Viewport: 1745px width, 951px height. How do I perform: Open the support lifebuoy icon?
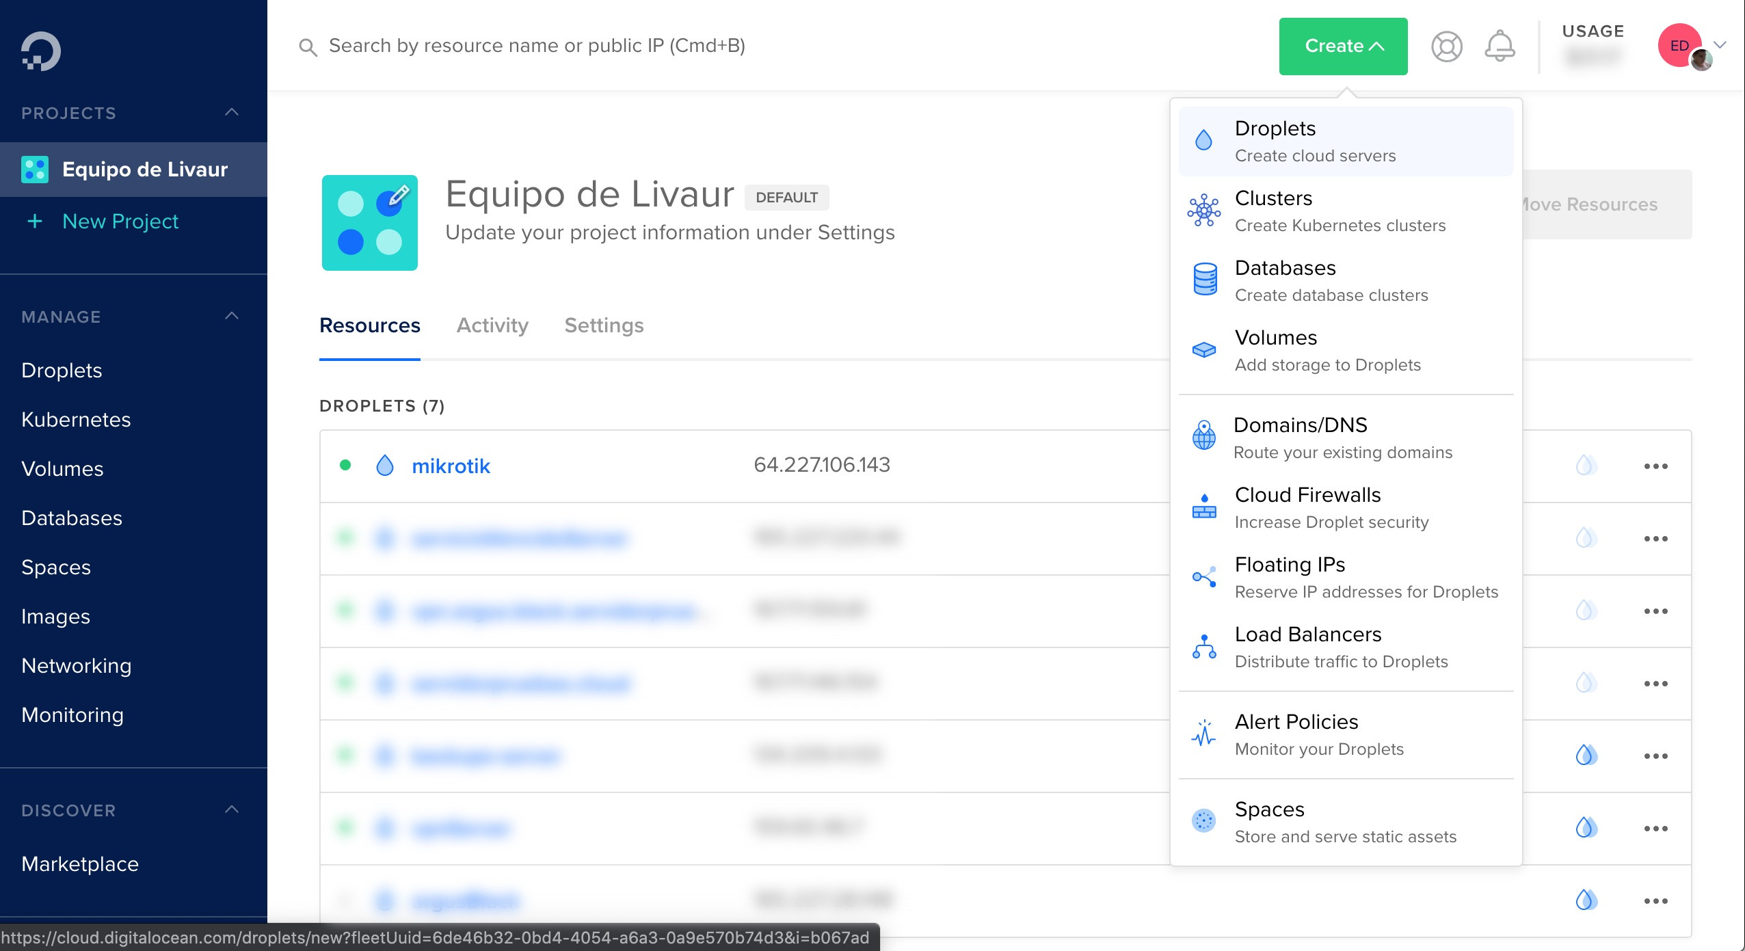point(1447,46)
